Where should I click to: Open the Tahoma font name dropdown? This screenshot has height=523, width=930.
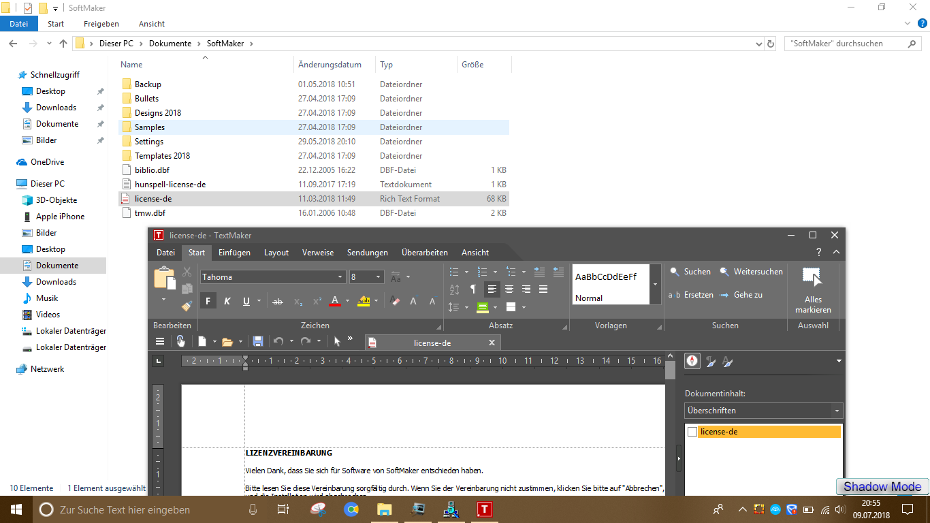tap(340, 277)
